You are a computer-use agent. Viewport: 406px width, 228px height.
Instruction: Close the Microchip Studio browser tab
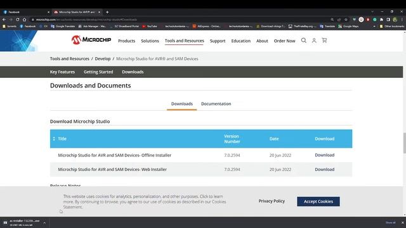(x=99, y=12)
